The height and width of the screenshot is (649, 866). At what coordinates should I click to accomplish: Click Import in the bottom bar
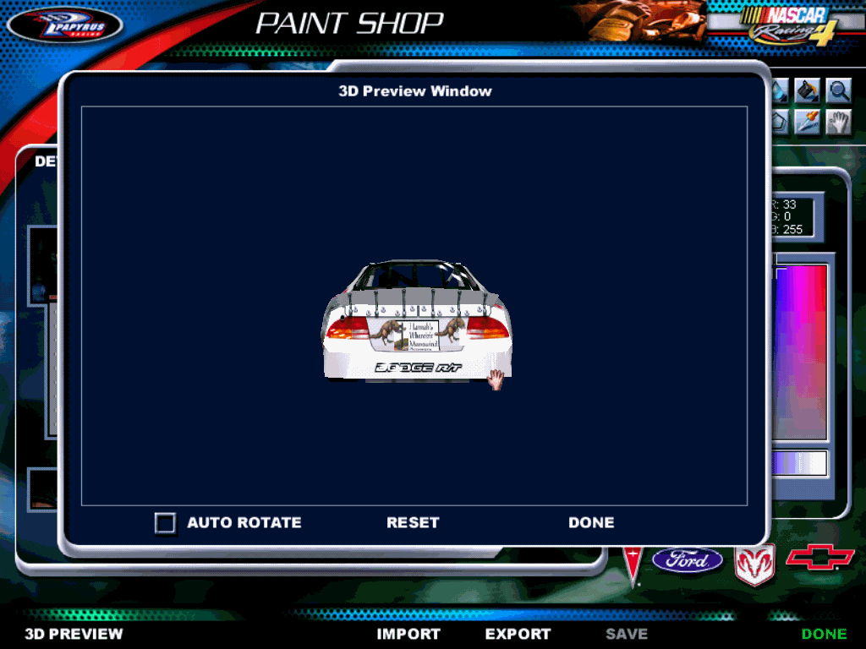click(408, 634)
